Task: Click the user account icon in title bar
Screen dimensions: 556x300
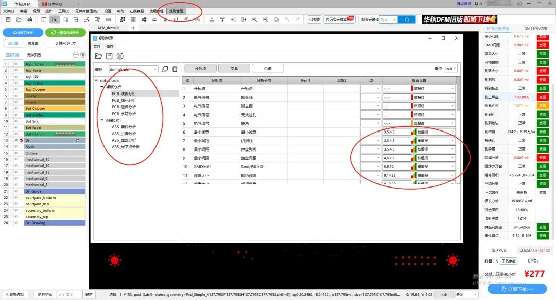Action: 519,4
